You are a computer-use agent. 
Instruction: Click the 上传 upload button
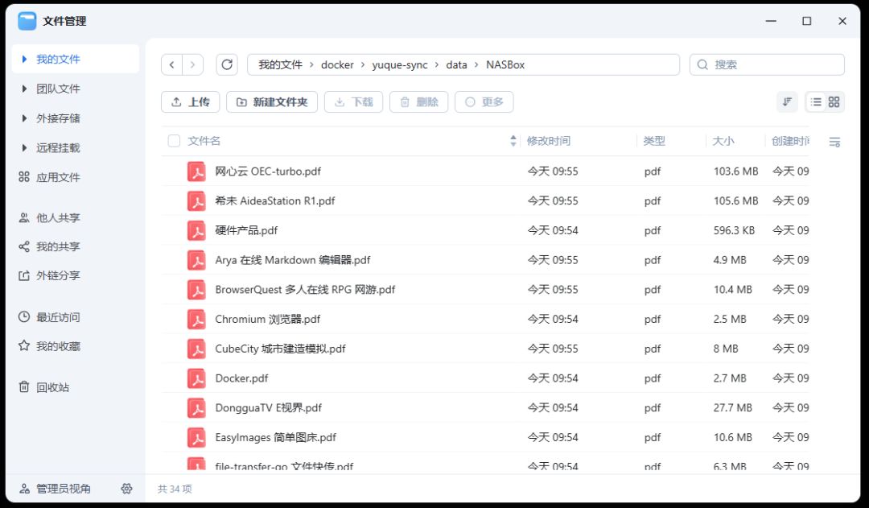click(190, 102)
